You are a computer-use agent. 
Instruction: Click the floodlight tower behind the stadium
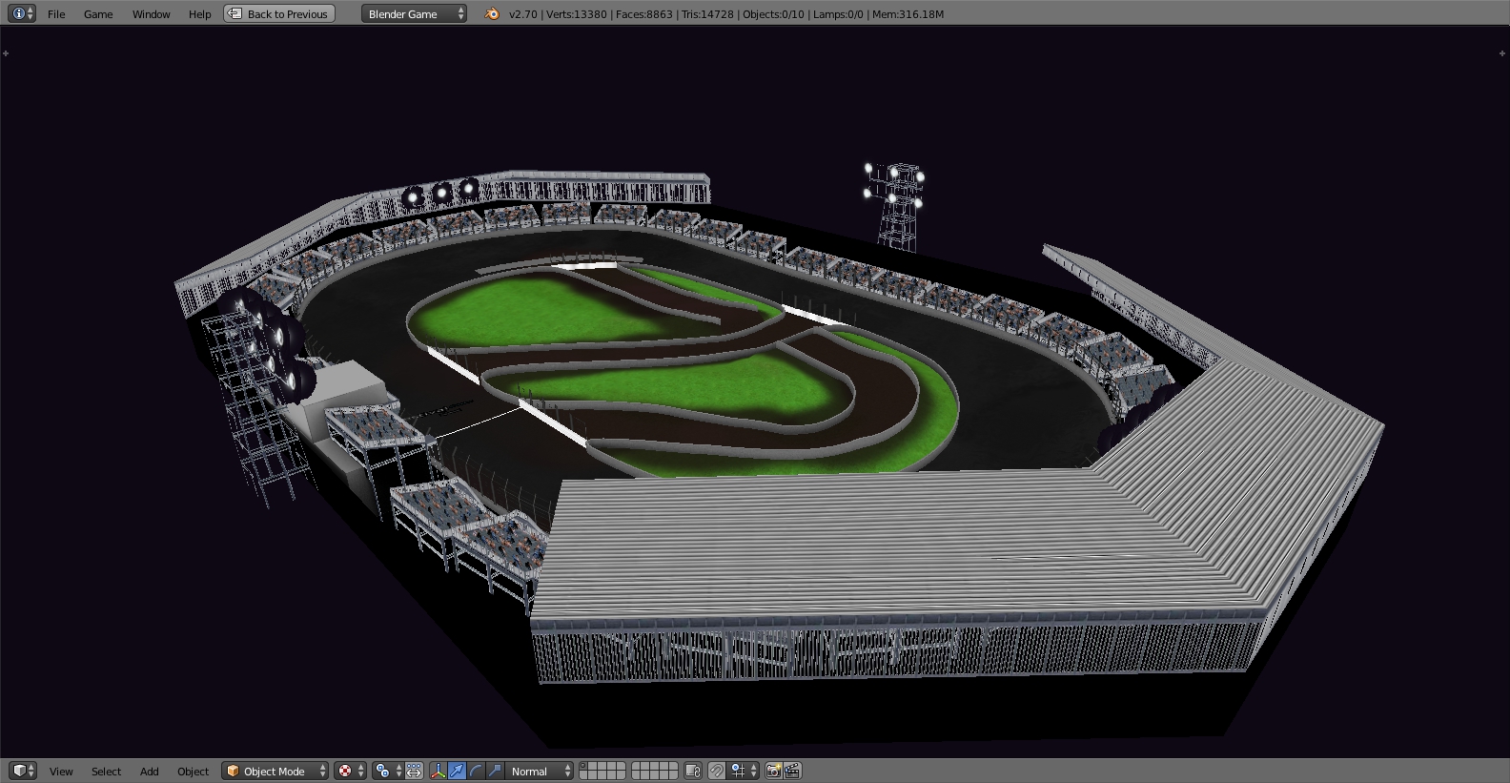pyautogui.click(x=894, y=205)
